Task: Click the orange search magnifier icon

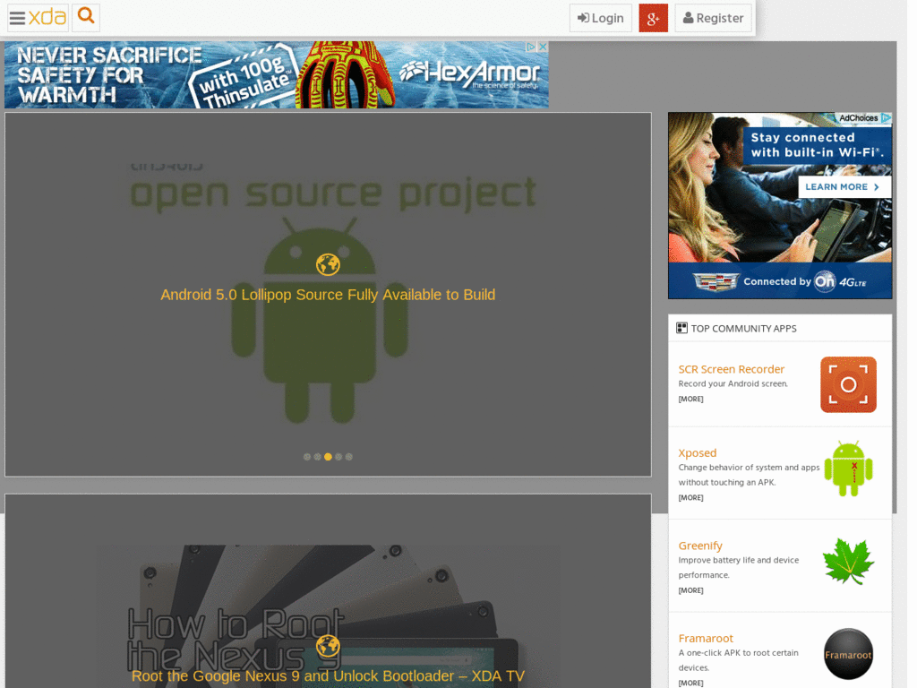Action: (86, 16)
